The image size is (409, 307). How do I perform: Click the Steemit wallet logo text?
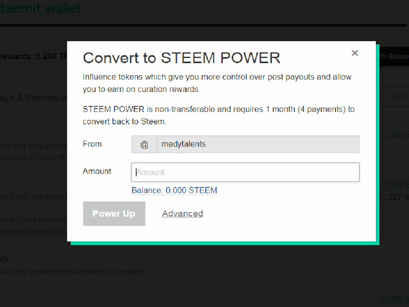(x=41, y=8)
